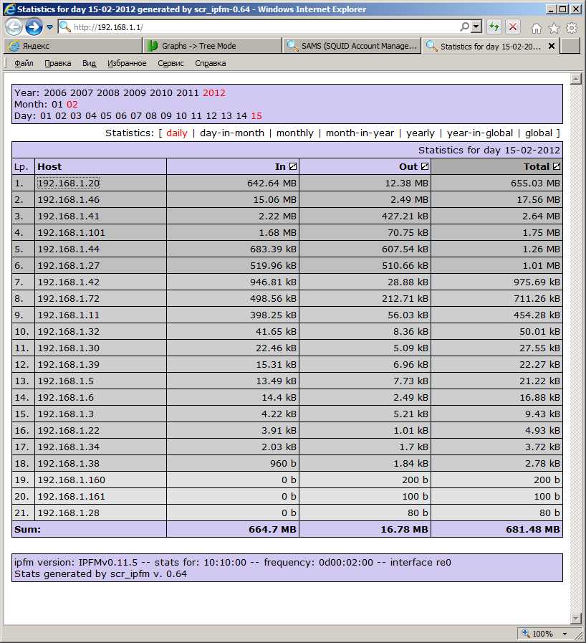Click scrollbar down arrow
Viewport: 586px width, 643px height.
tap(576, 618)
